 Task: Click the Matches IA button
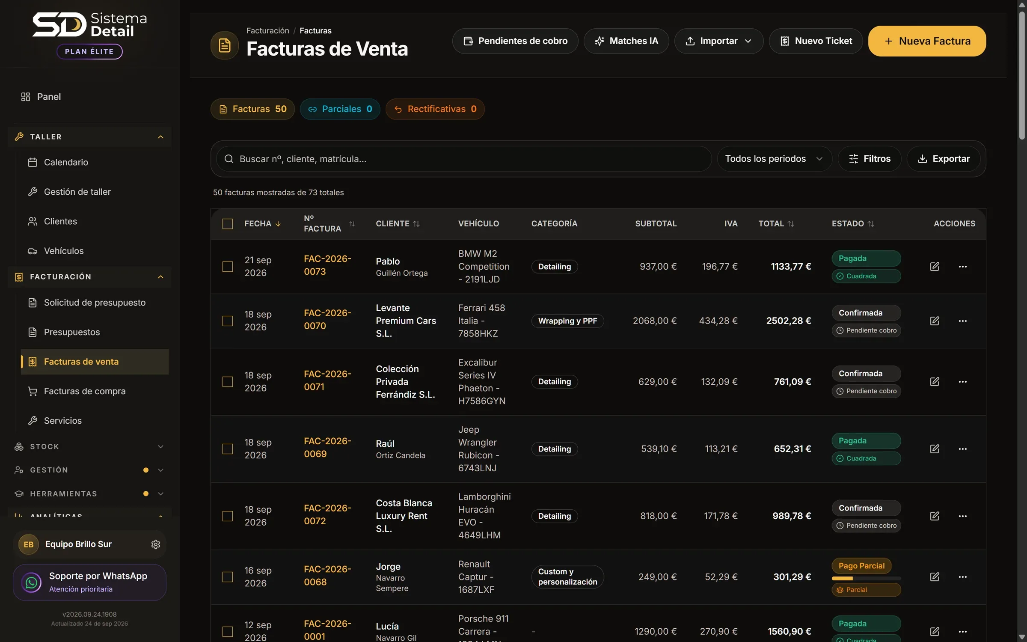tap(626, 41)
